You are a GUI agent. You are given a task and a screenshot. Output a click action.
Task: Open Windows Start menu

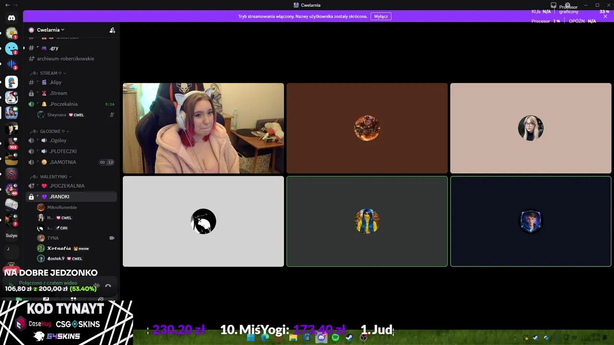pos(251,337)
